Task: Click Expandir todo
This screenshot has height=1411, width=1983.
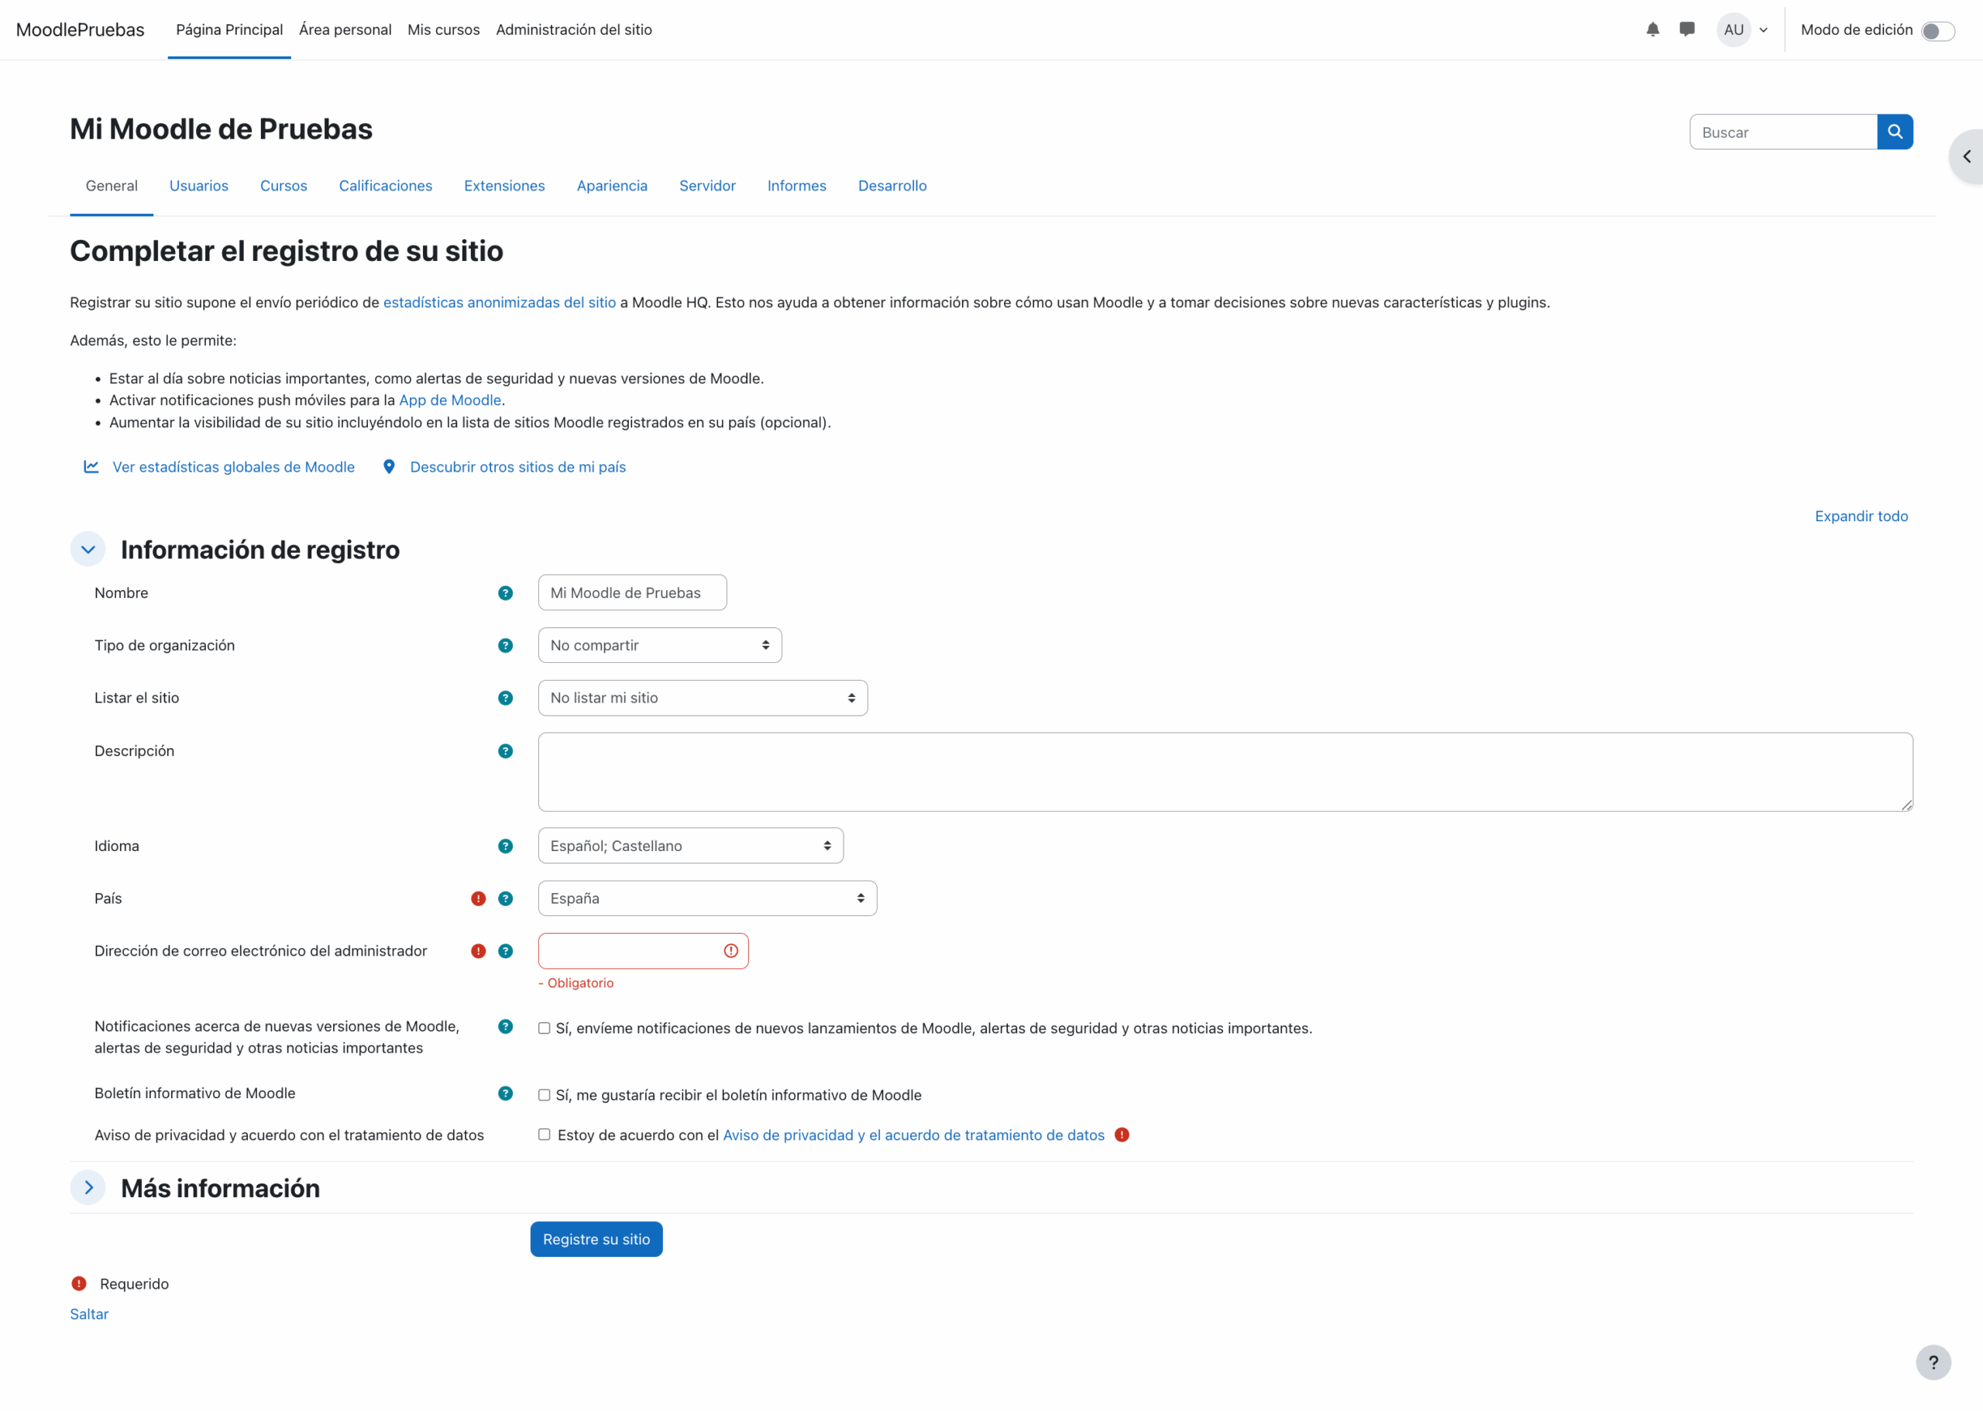Action: [x=1861, y=516]
